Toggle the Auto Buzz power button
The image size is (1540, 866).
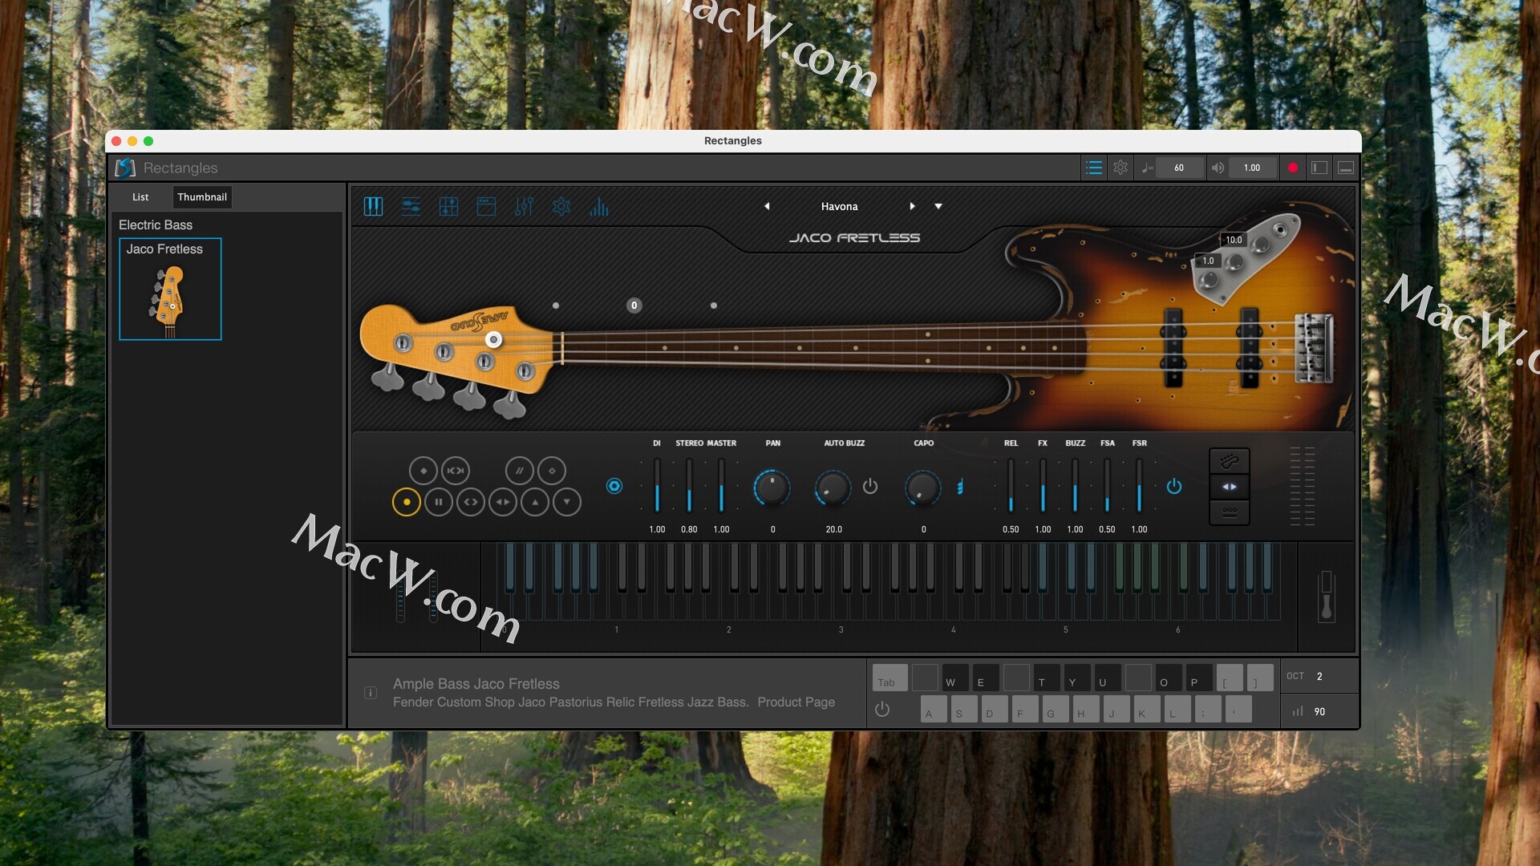[x=870, y=486]
